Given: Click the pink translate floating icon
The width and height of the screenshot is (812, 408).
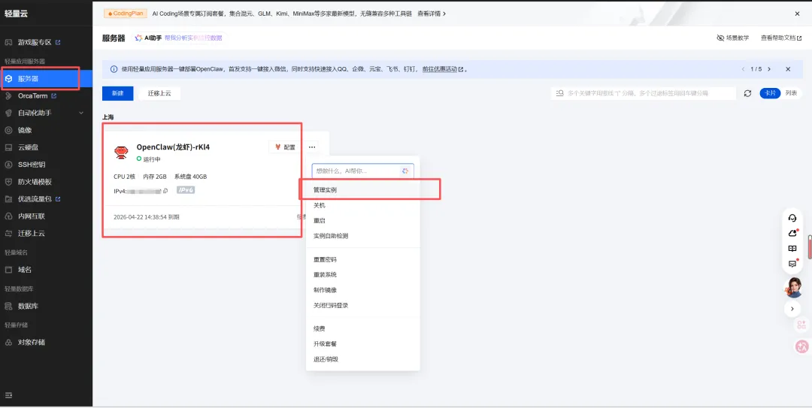Looking at the screenshot, I should tap(801, 347).
